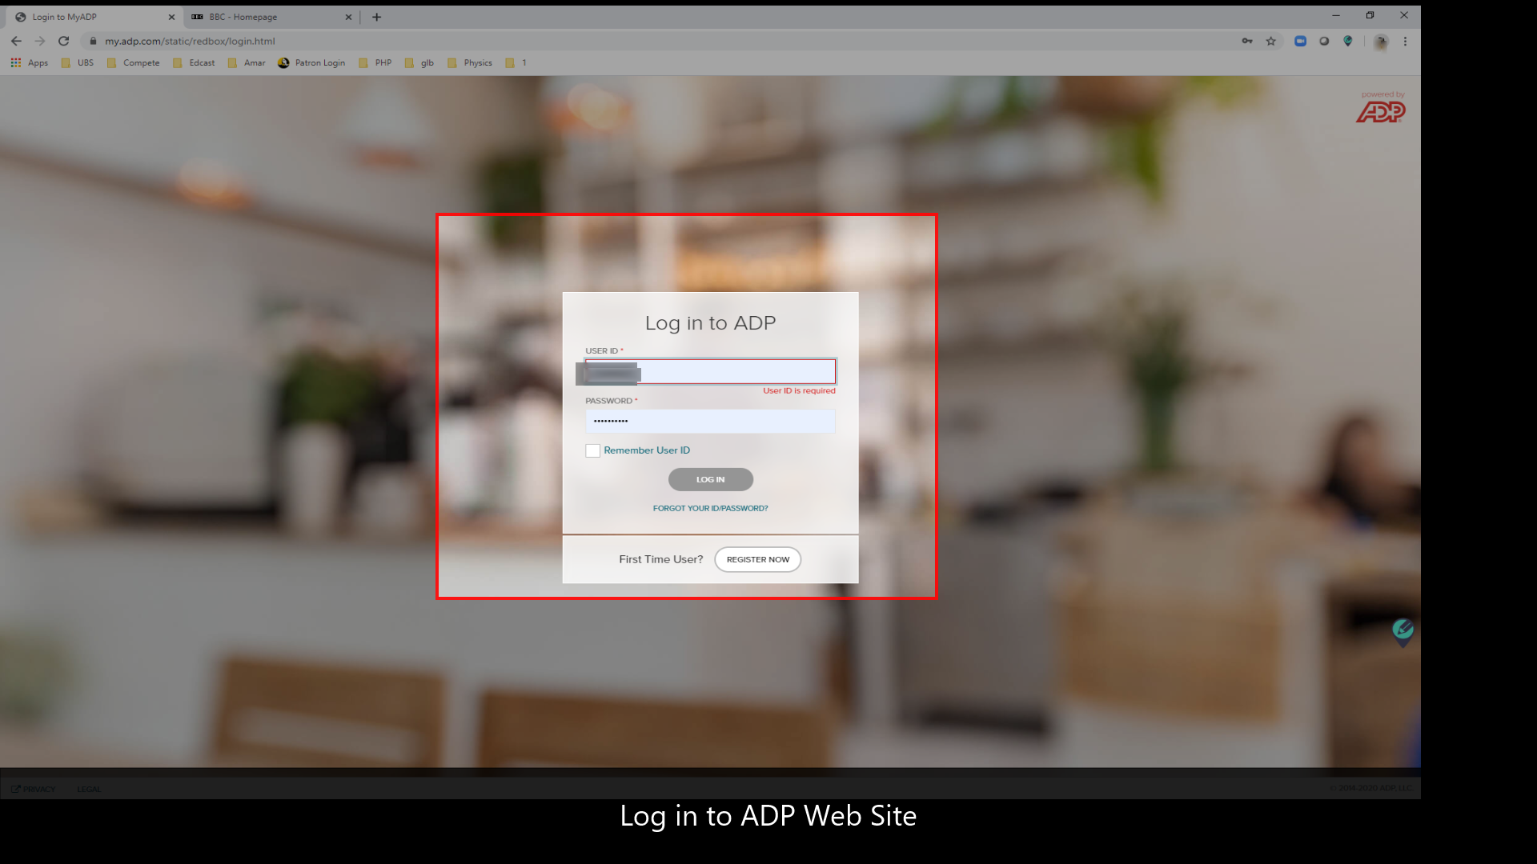This screenshot has width=1537, height=864.
Task: Open the UBS bookmark folder
Action: pos(78,62)
